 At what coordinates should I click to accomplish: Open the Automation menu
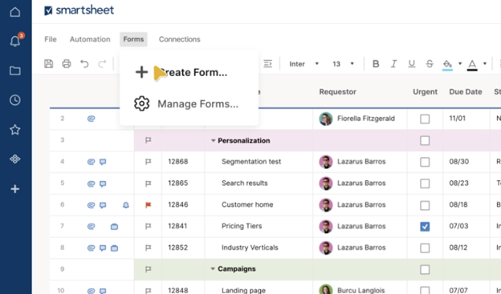pyautogui.click(x=90, y=39)
